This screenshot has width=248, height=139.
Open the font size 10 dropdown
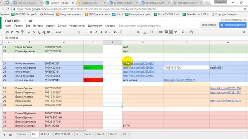82,32
